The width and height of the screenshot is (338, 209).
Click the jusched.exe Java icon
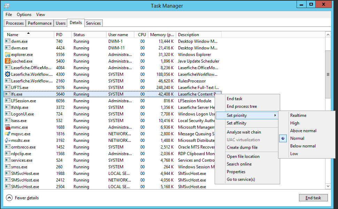(8, 61)
